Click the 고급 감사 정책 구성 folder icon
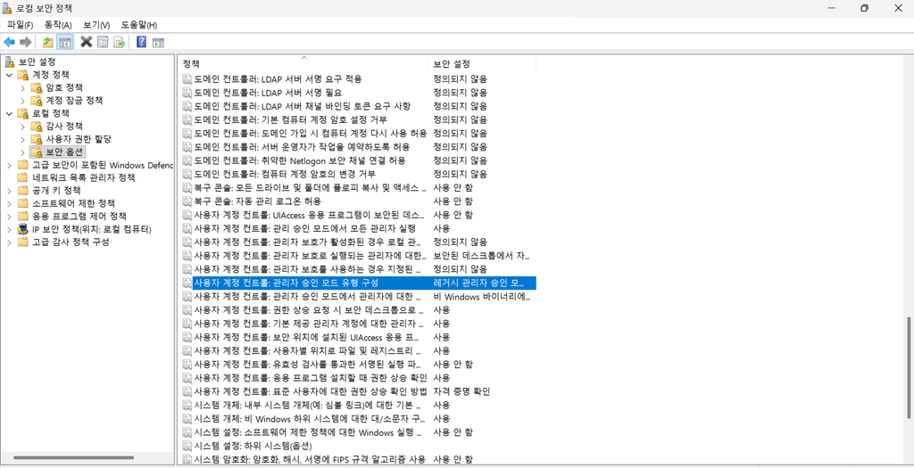 click(x=22, y=242)
